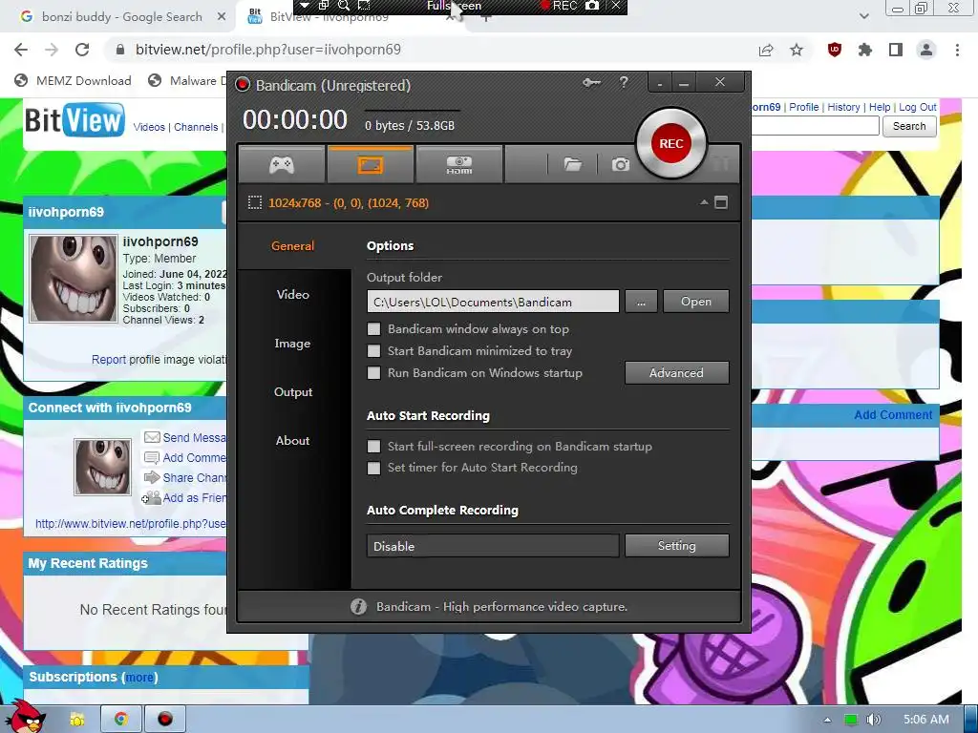Click History link on BitView header
The width and height of the screenshot is (978, 733).
pyautogui.click(x=843, y=107)
